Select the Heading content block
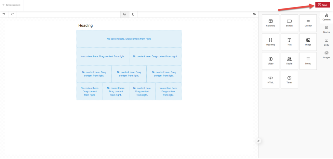This screenshot has height=159, width=333. (271, 42)
